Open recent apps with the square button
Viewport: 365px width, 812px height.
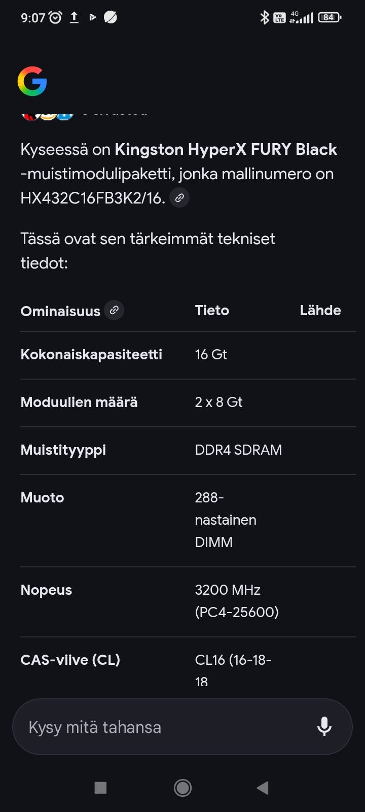(x=100, y=788)
